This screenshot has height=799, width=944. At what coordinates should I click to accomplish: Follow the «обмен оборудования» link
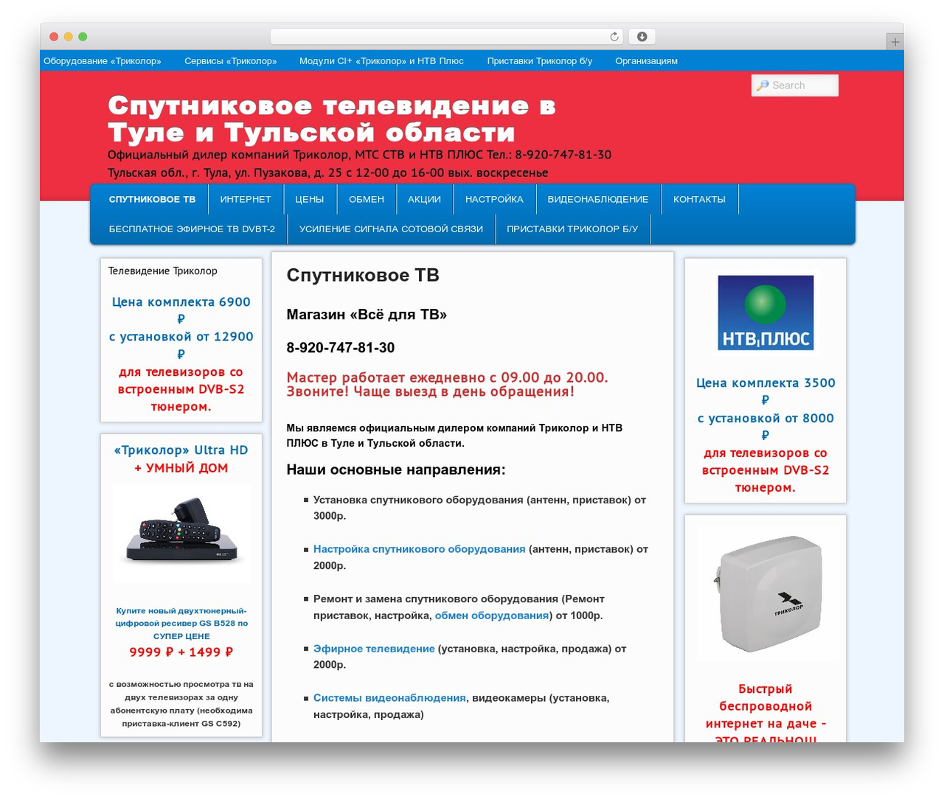(x=492, y=615)
